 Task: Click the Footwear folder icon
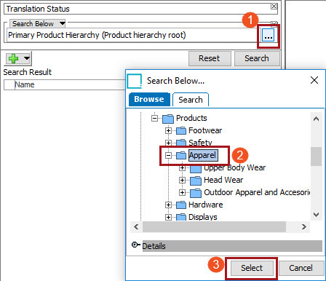[x=181, y=130]
